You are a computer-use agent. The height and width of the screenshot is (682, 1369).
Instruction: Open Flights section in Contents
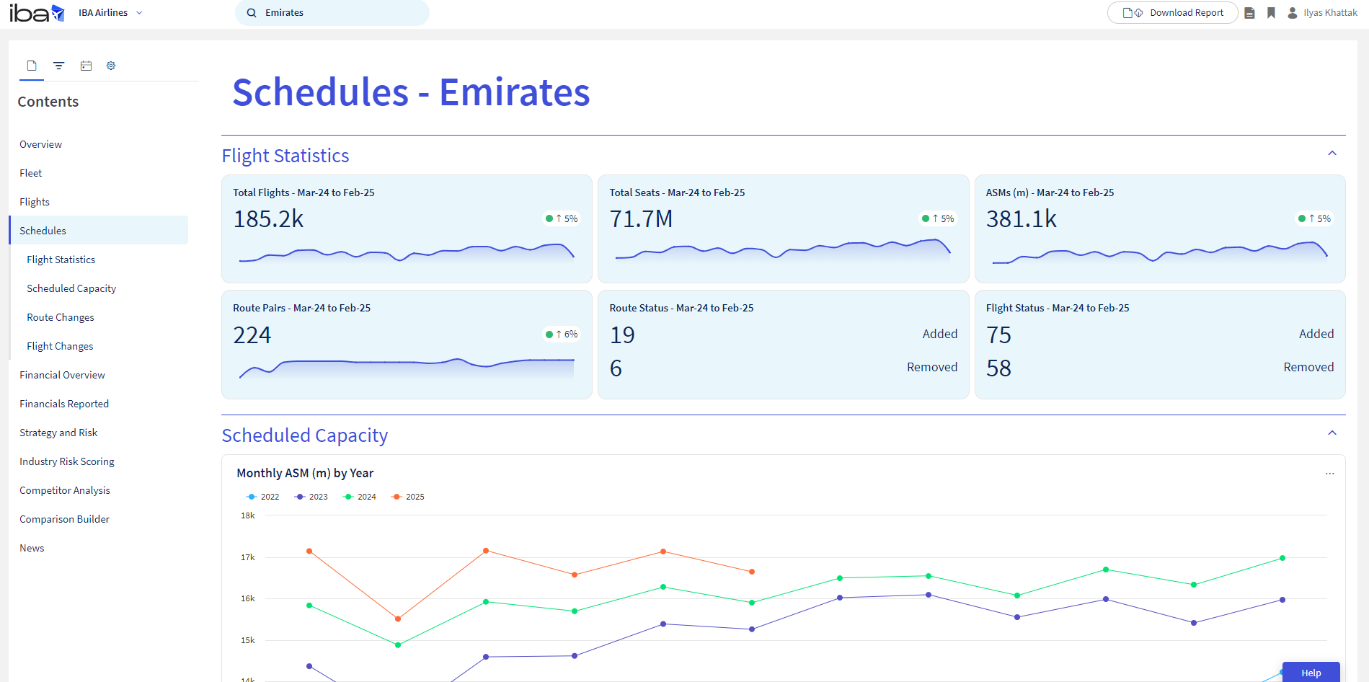pos(35,202)
